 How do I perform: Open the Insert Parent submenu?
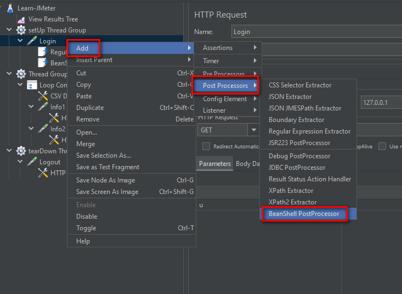[132, 60]
